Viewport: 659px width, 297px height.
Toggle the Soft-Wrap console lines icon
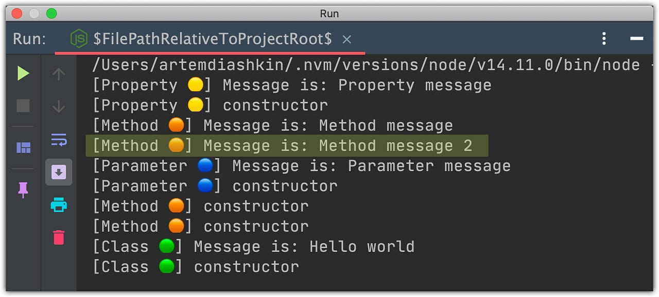tap(58, 140)
